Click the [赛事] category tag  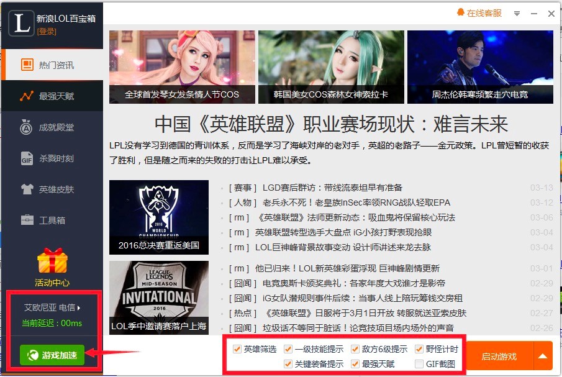[243, 188]
